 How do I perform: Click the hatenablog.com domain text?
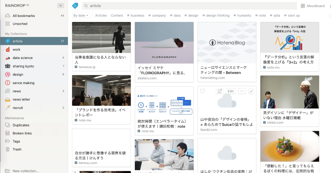pyautogui.click(x=213, y=78)
